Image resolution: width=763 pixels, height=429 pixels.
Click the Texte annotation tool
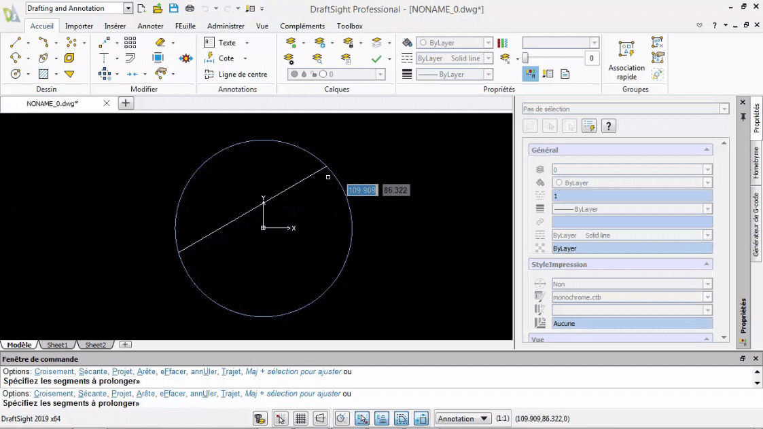220,43
